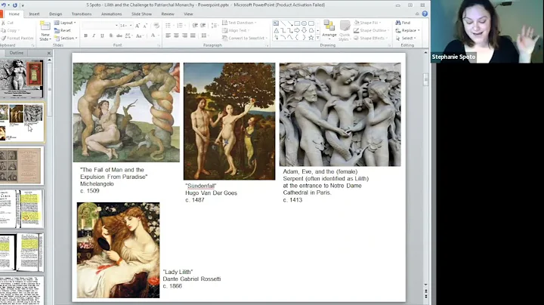544x305 pixels.
Task: Click the Columns icon
Action: tap(205, 35)
